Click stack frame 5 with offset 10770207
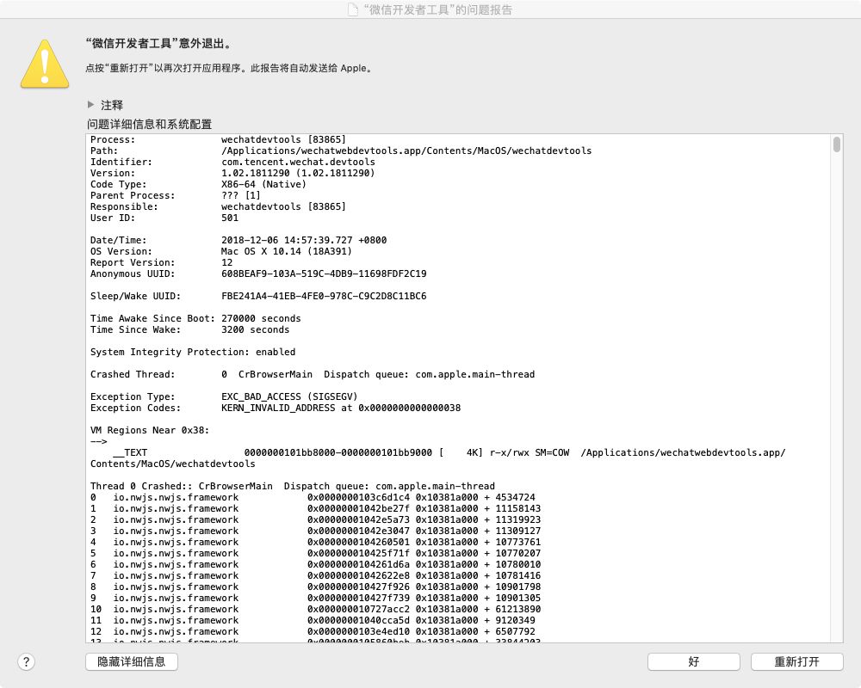 [x=315, y=553]
